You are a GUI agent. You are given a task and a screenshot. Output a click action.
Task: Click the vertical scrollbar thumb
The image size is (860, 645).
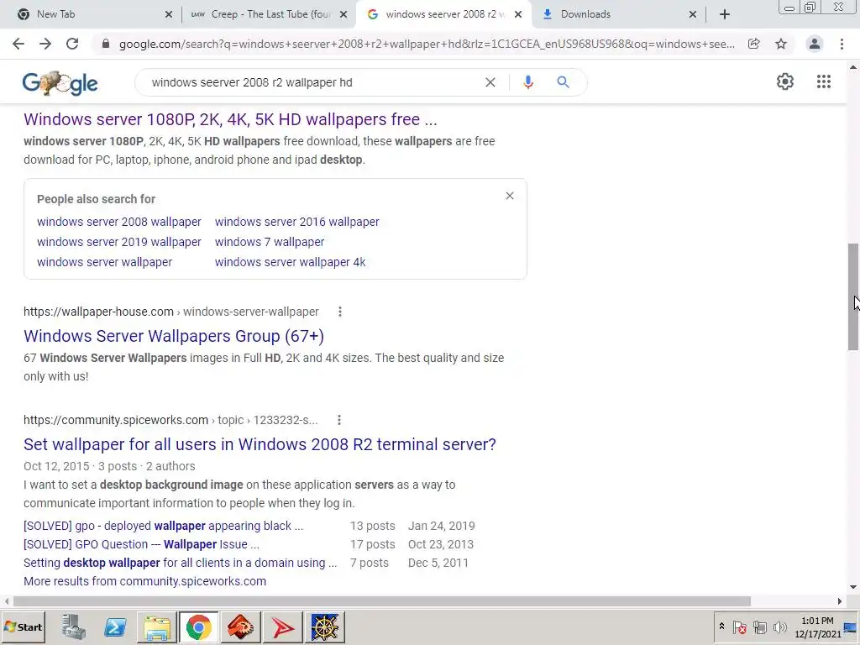click(x=853, y=296)
